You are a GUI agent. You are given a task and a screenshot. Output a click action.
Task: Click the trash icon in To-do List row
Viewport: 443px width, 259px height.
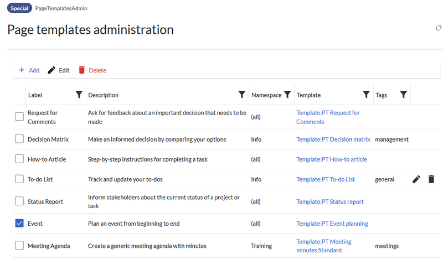tap(431, 179)
